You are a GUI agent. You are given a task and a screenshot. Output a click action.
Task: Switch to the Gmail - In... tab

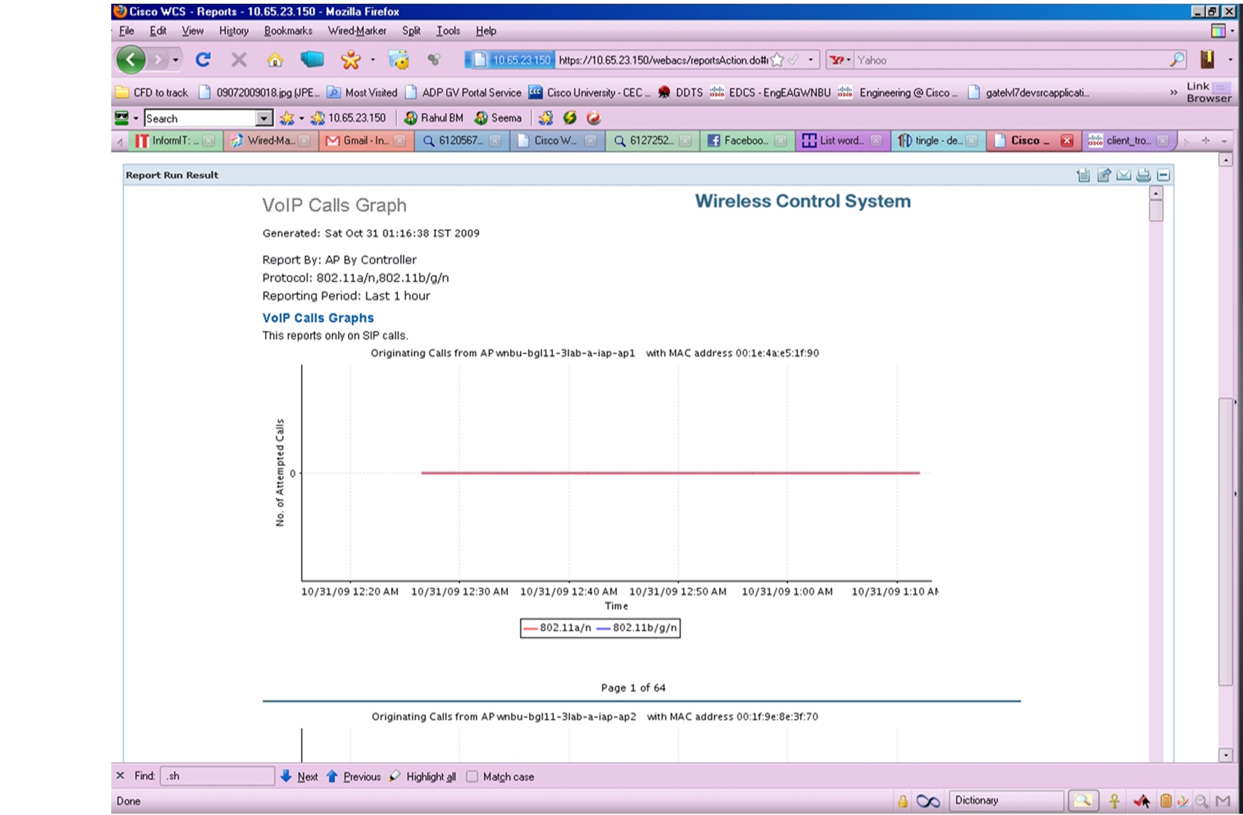tap(365, 141)
